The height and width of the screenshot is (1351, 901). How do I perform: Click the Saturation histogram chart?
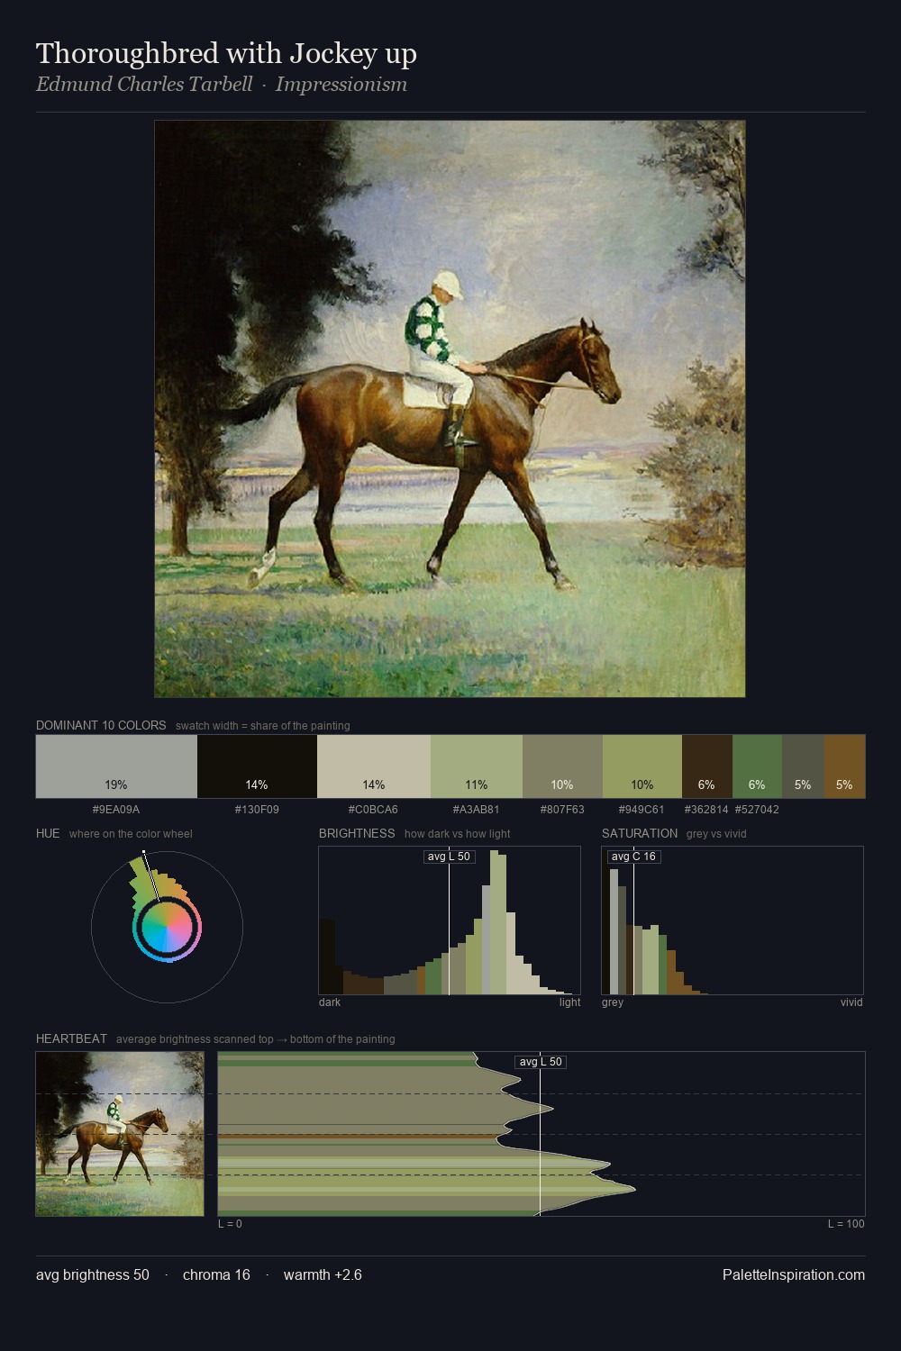tap(733, 920)
